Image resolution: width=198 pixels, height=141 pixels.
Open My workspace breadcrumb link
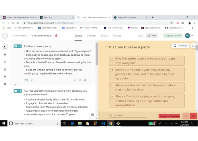(19, 36)
